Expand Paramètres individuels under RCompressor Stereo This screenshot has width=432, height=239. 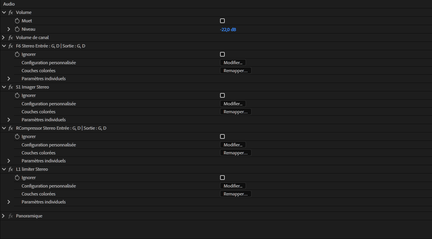9,161
